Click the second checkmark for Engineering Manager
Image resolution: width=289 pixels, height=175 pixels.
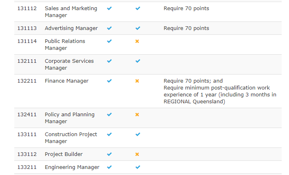138,167
